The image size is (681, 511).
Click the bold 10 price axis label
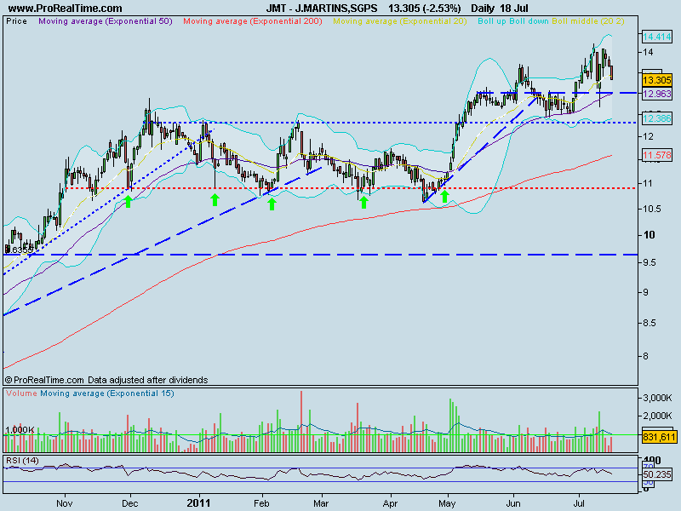tap(649, 235)
